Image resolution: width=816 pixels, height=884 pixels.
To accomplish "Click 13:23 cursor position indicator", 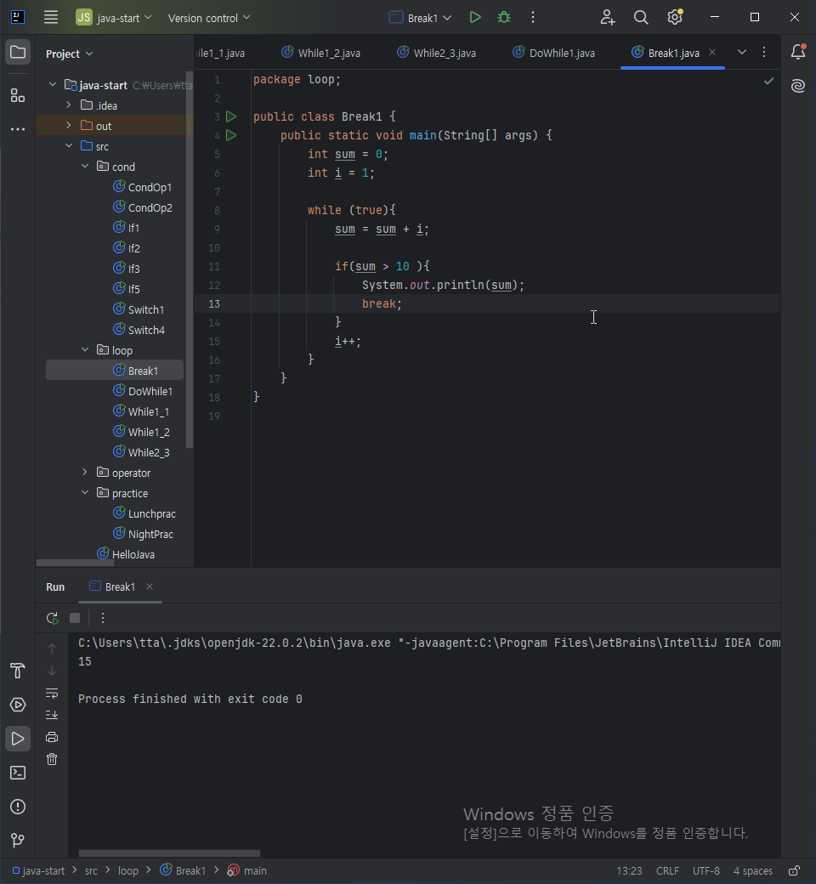I will 629,871.
